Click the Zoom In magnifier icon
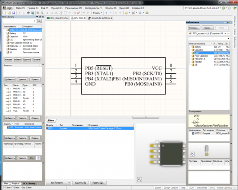Image resolution: width=238 pixels, height=190 pixels. [x=38, y=13]
